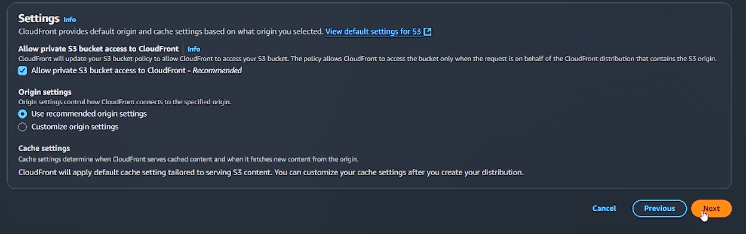This screenshot has width=746, height=234.
Task: Open View default settings for S3 link
Action: (x=373, y=32)
